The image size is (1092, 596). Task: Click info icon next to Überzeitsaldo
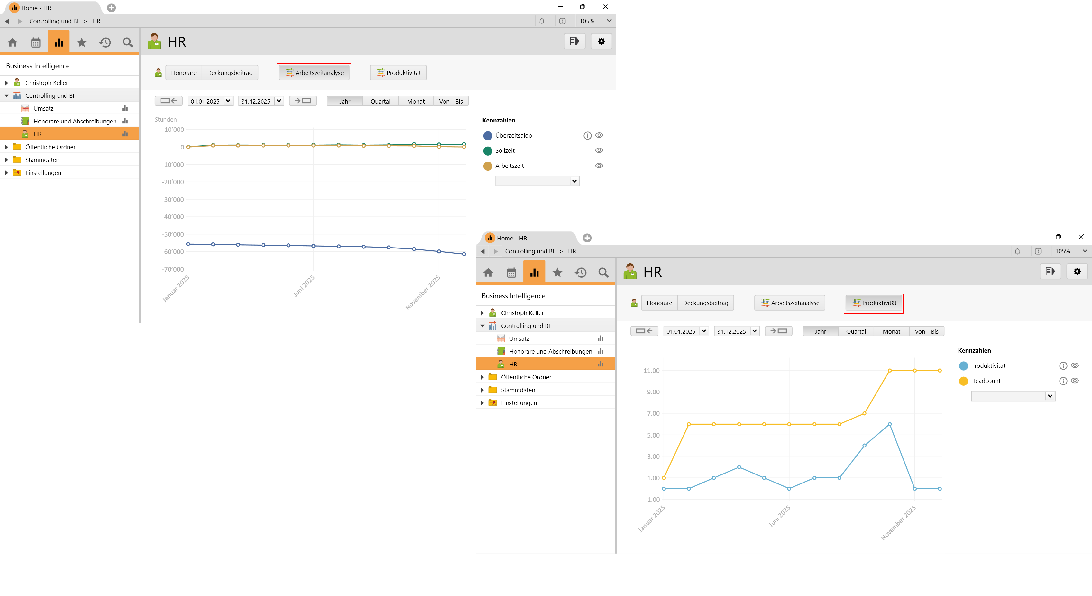click(x=587, y=136)
